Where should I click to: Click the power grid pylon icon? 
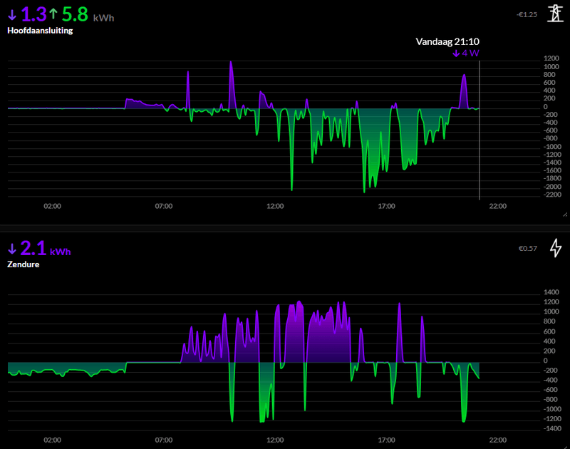pyautogui.click(x=555, y=14)
